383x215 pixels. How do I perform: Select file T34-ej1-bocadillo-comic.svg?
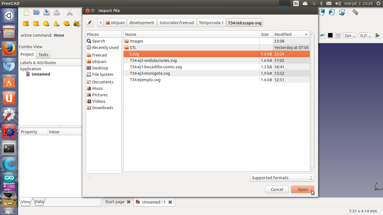[x=216, y=67]
